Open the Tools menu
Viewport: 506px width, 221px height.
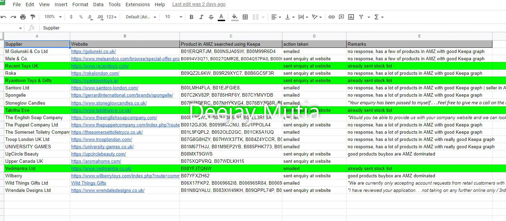115,5
